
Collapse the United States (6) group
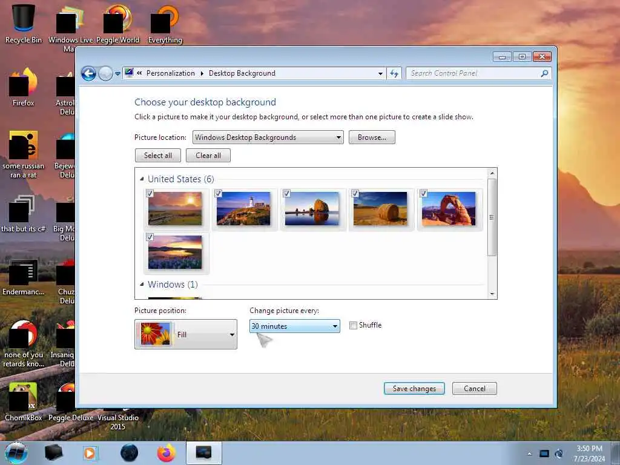pos(142,179)
